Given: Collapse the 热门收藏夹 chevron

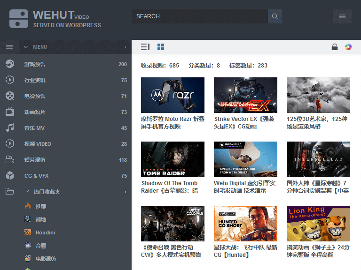Looking at the screenshot, I should click(27, 191).
